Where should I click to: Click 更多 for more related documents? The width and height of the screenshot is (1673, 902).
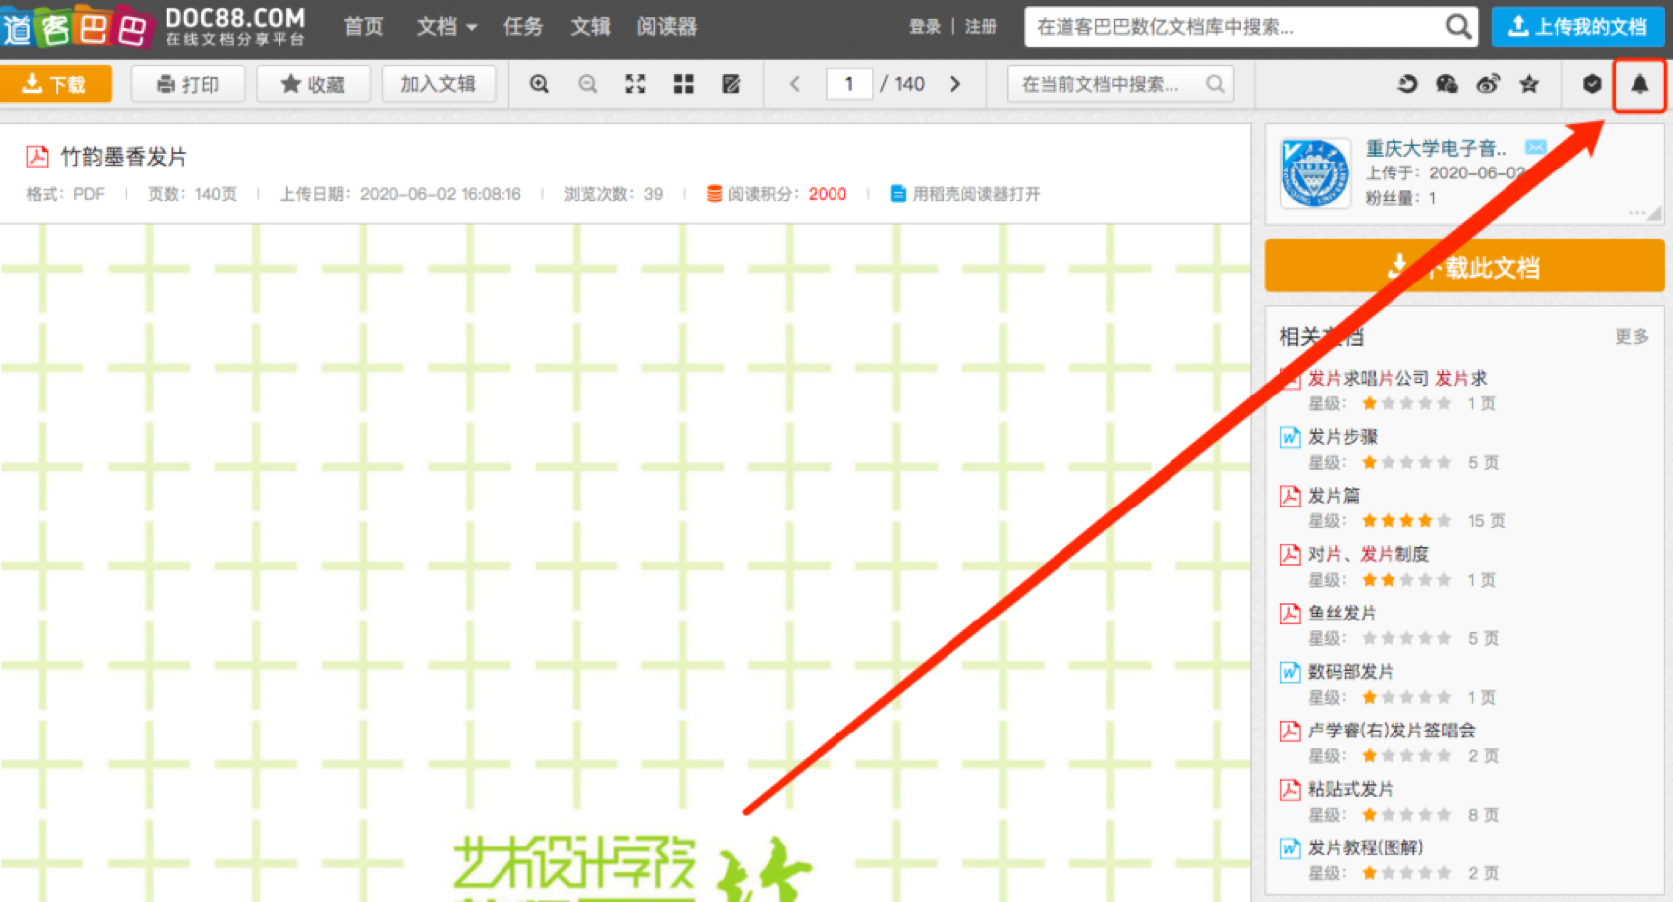pos(1631,336)
